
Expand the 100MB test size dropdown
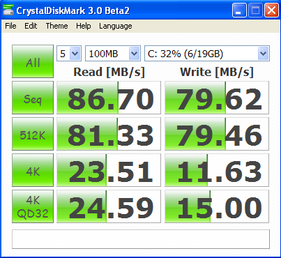[x=113, y=54]
